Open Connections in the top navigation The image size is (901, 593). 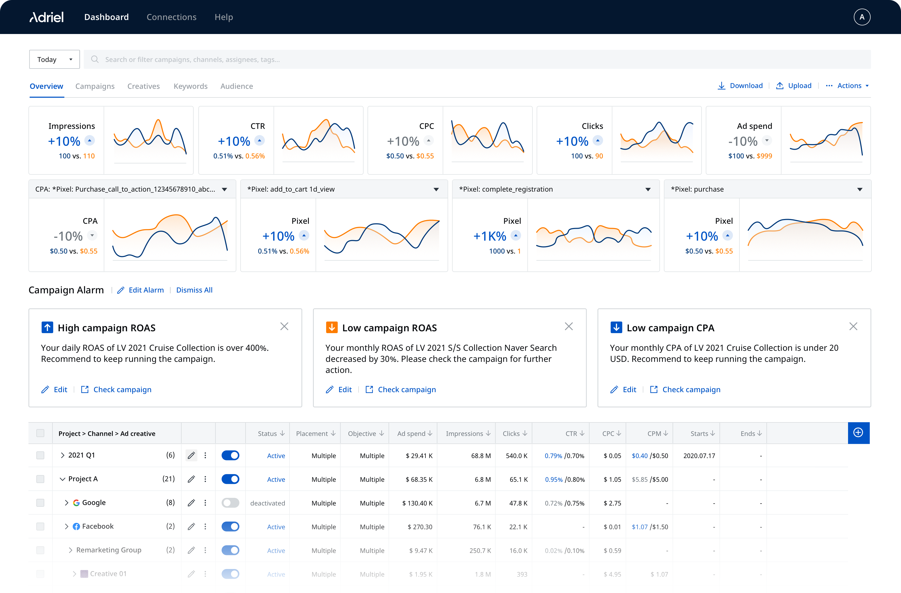(x=172, y=17)
